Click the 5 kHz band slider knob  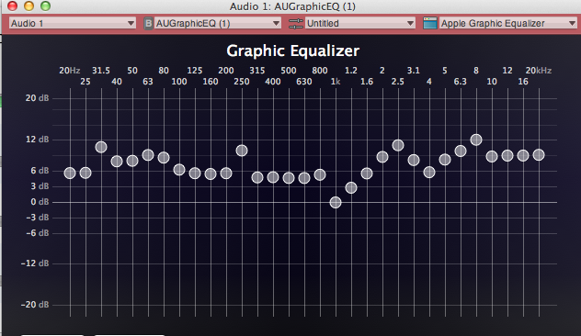pyautogui.click(x=445, y=160)
